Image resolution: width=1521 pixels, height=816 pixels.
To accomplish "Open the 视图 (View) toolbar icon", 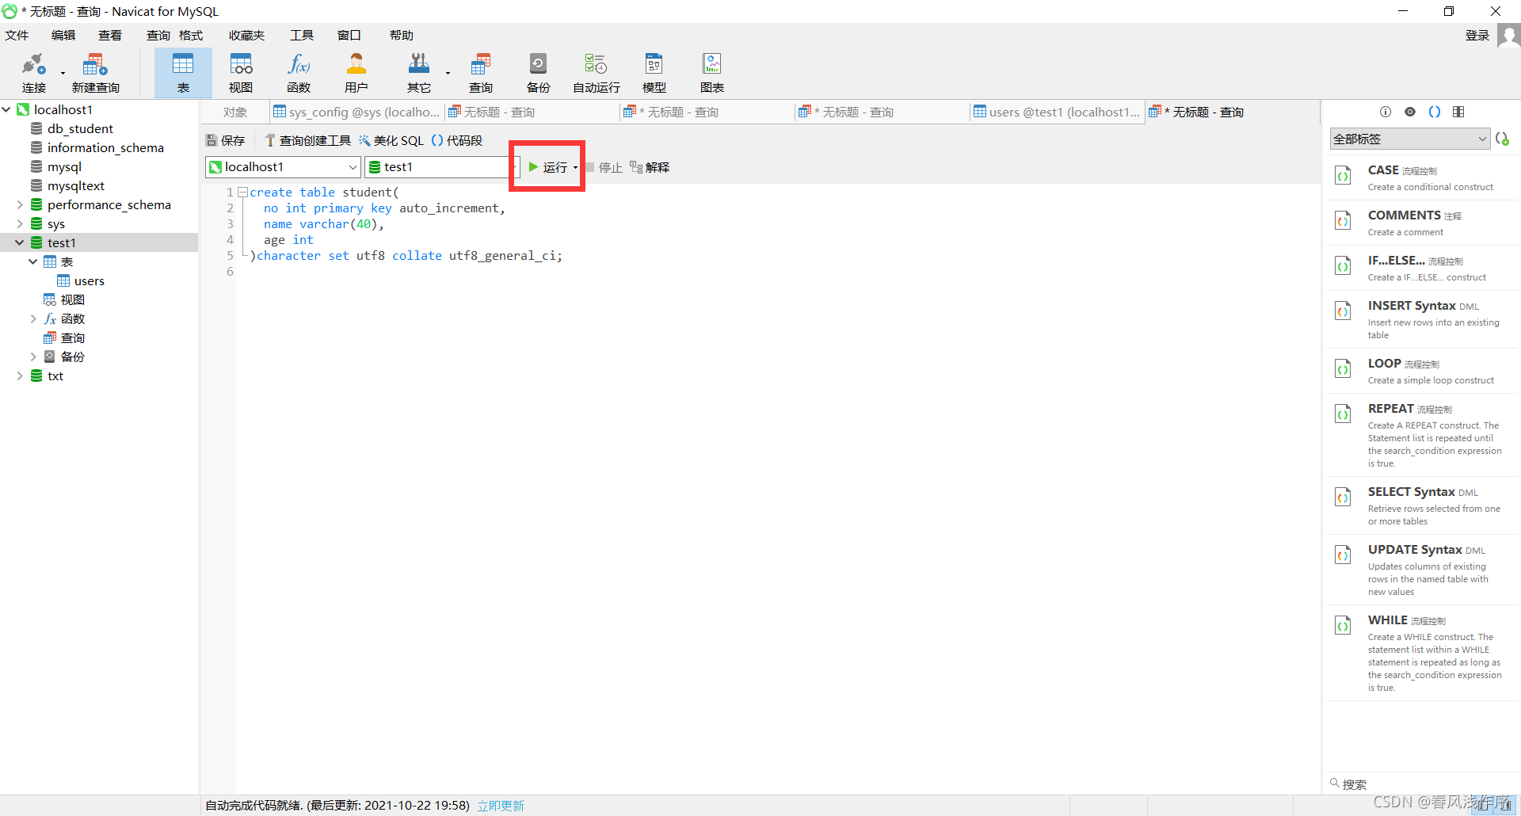I will coord(241,73).
